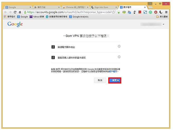Open the Yahoo! bookmark
This screenshot has height=130, width=173.
point(37,17)
